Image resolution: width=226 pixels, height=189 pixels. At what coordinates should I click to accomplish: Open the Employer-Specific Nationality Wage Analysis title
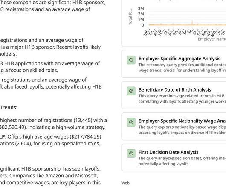point(182,121)
